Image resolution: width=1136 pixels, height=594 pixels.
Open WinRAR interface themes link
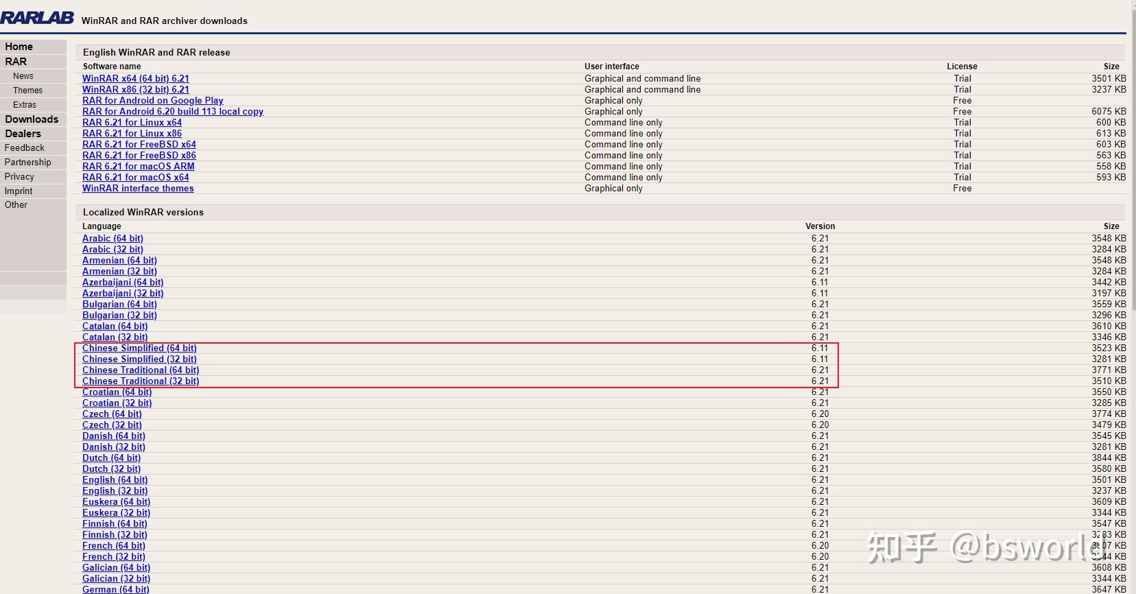138,189
